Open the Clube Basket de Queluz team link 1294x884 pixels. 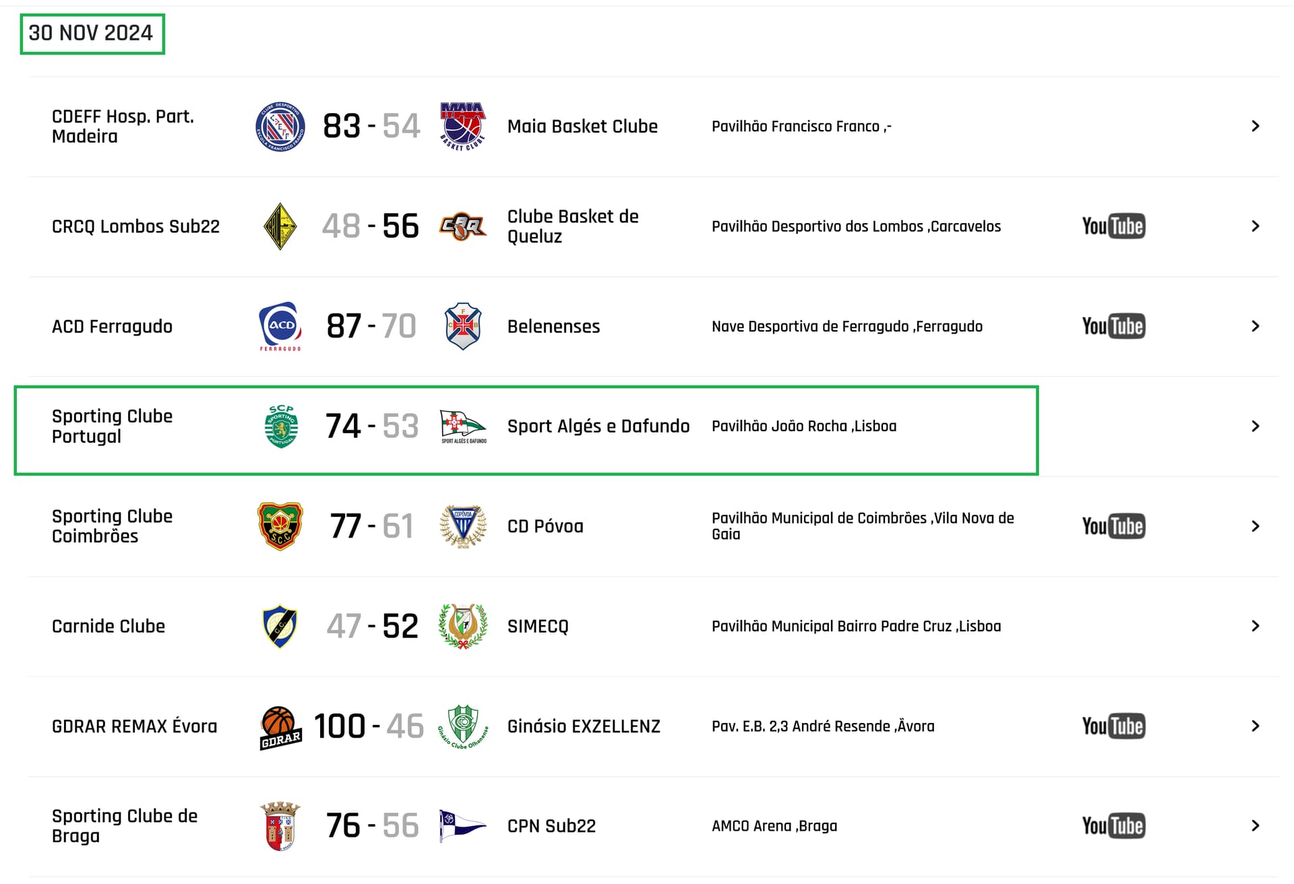[x=573, y=226]
